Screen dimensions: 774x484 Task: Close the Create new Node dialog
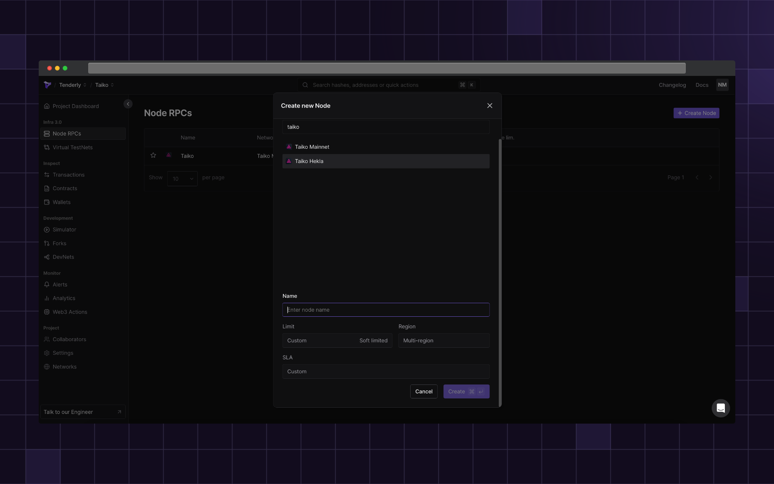490,106
